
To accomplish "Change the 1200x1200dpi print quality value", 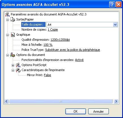I will coord(60,40).
